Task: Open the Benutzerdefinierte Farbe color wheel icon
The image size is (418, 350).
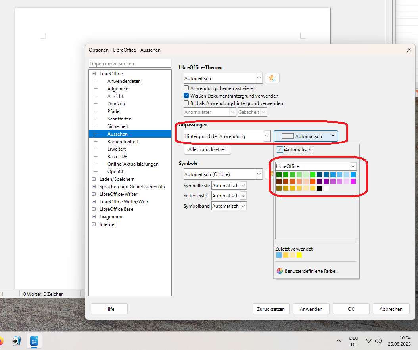Action: click(x=280, y=271)
